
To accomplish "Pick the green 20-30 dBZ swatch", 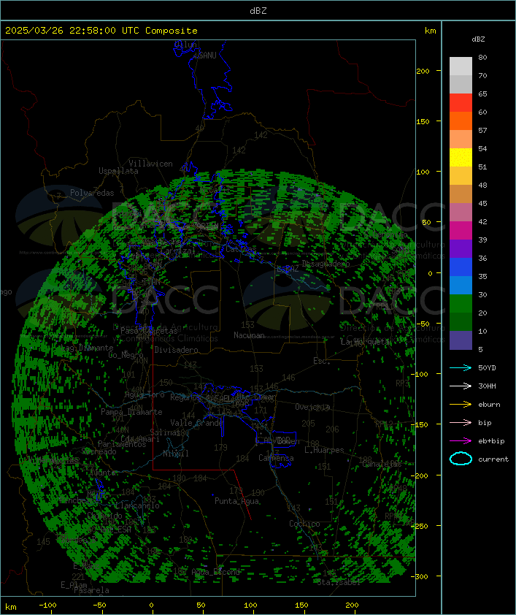I will [x=461, y=304].
